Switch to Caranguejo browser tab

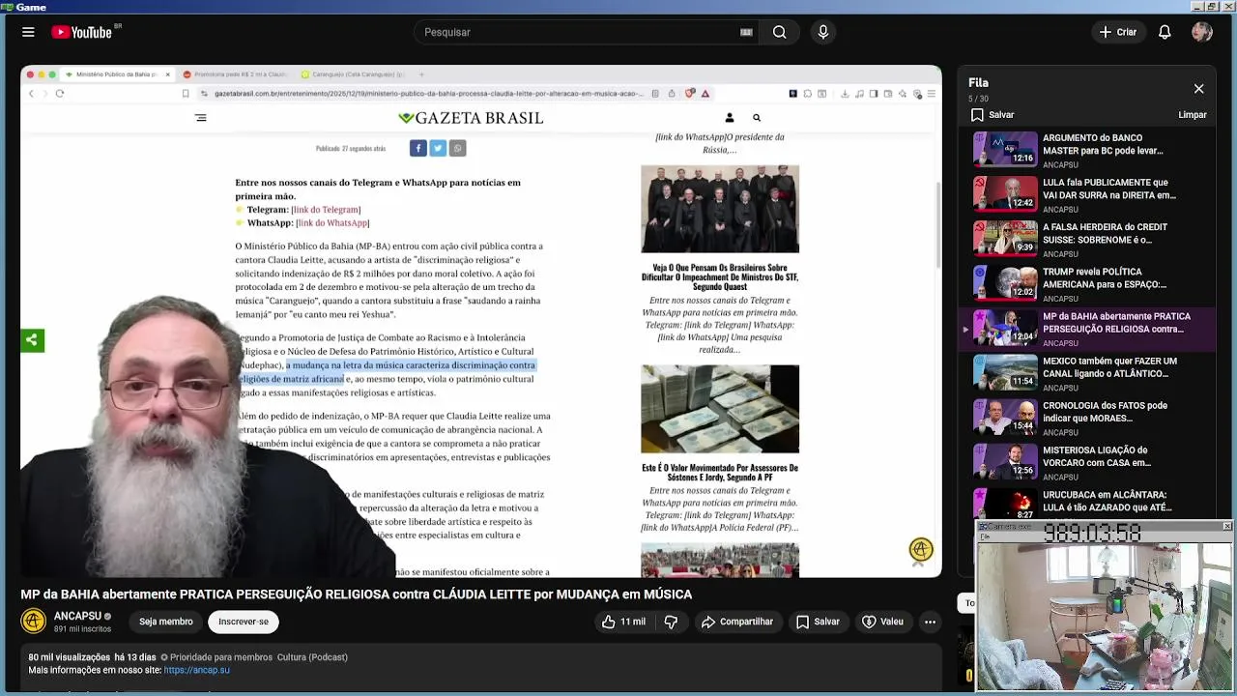[352, 74]
